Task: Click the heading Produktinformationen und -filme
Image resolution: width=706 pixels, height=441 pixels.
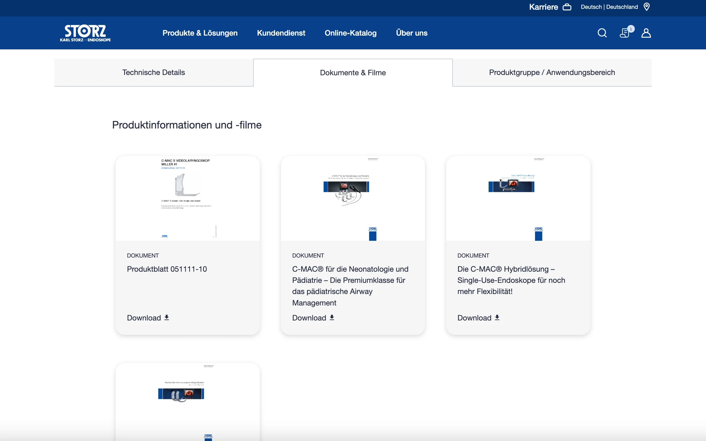Action: [x=187, y=125]
